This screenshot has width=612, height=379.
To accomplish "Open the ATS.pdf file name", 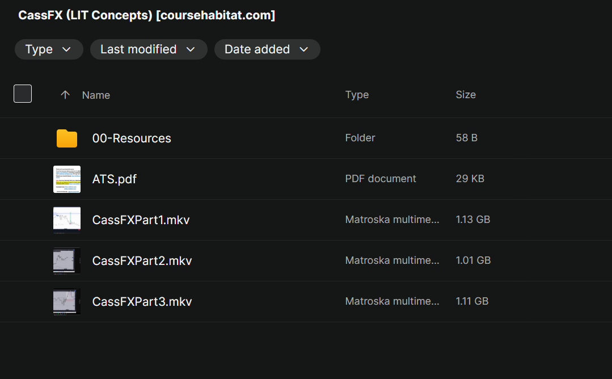I will point(115,179).
